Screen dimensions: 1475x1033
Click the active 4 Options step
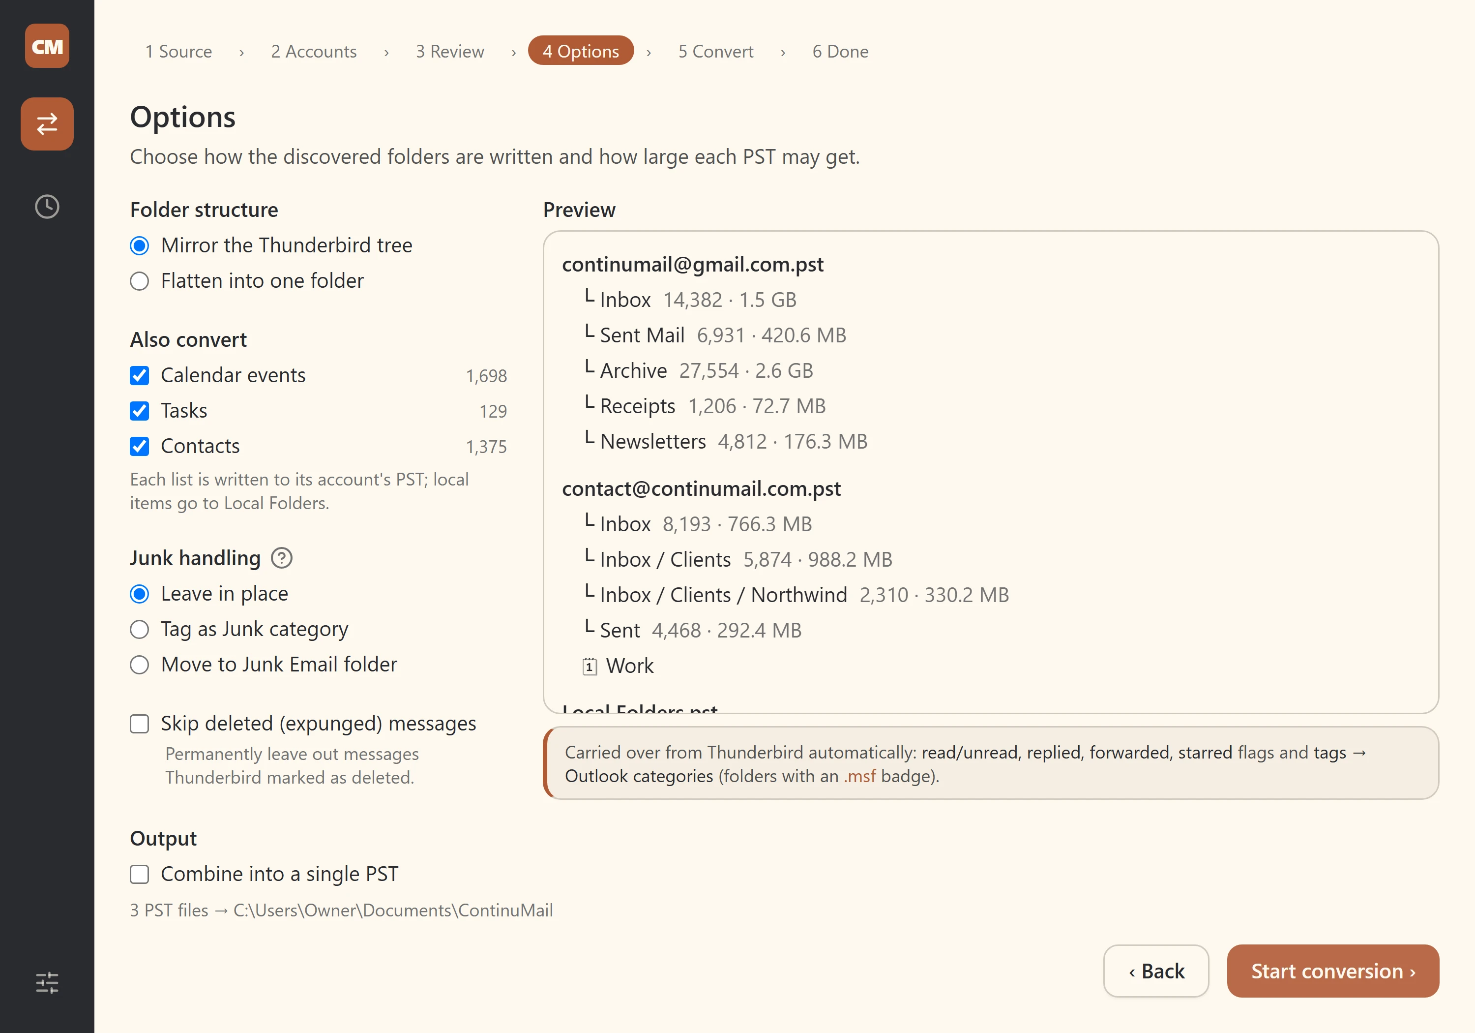581,51
